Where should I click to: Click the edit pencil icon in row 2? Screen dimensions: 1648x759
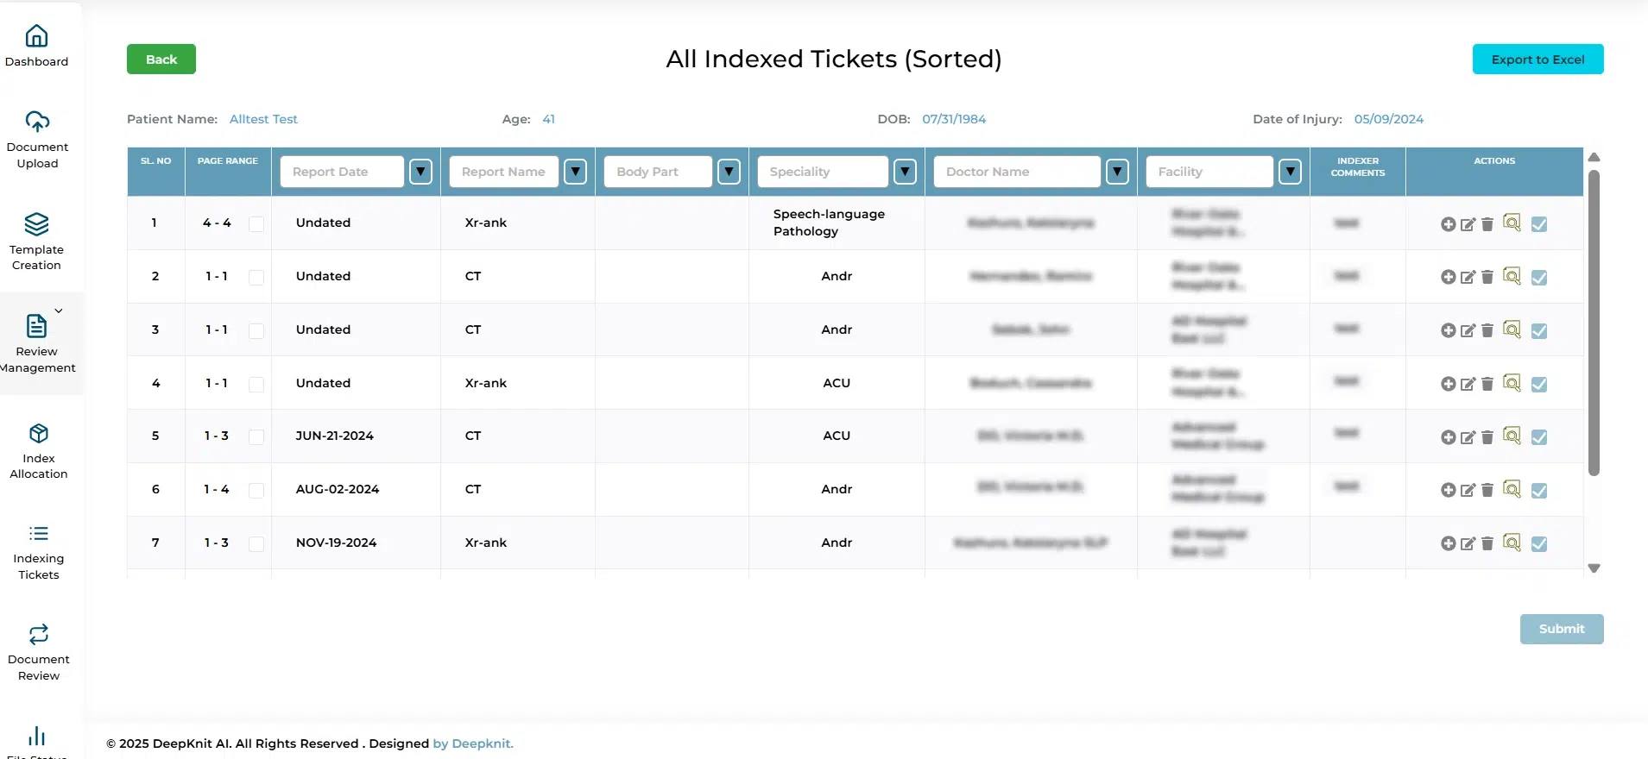click(x=1468, y=278)
